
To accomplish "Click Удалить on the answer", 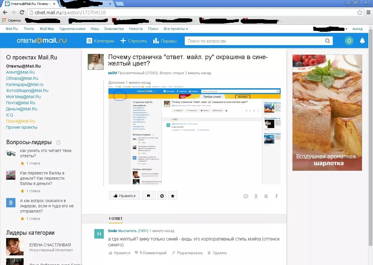I will [x=217, y=253].
